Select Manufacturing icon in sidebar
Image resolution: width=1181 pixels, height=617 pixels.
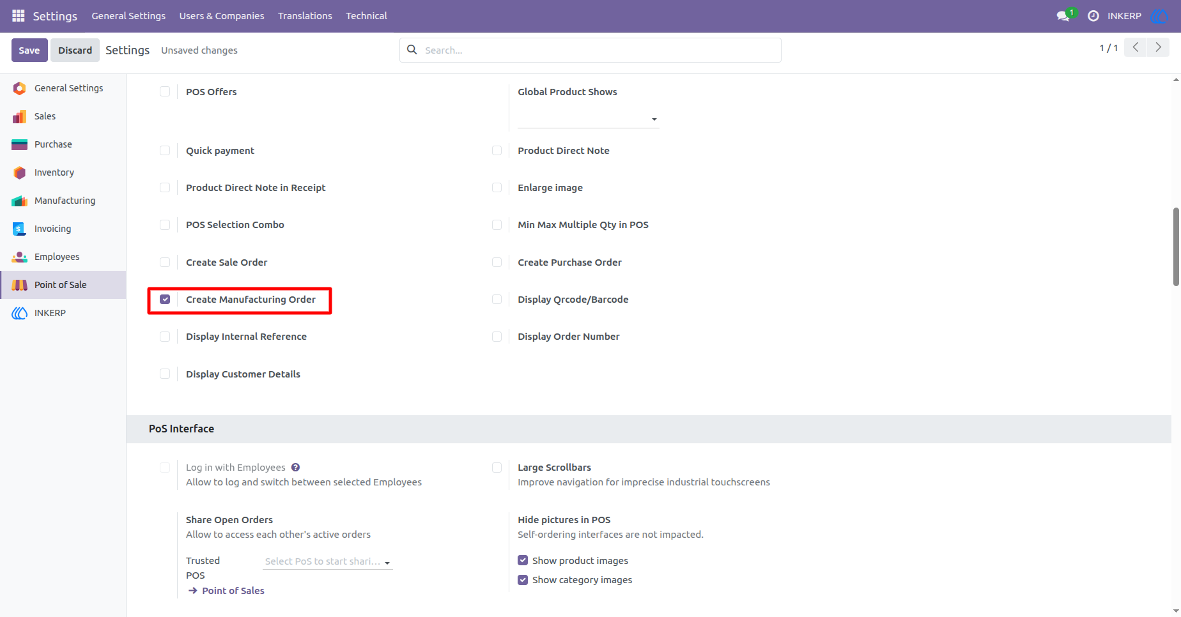pos(20,201)
